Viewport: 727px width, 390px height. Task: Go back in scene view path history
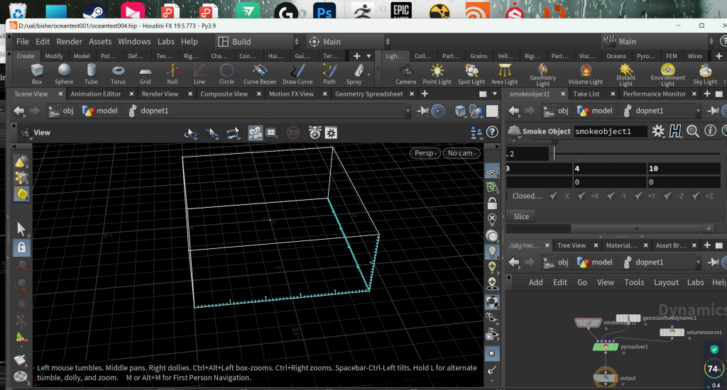click(18, 111)
